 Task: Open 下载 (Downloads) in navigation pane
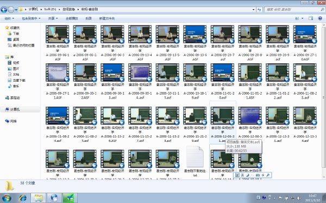[14, 34]
